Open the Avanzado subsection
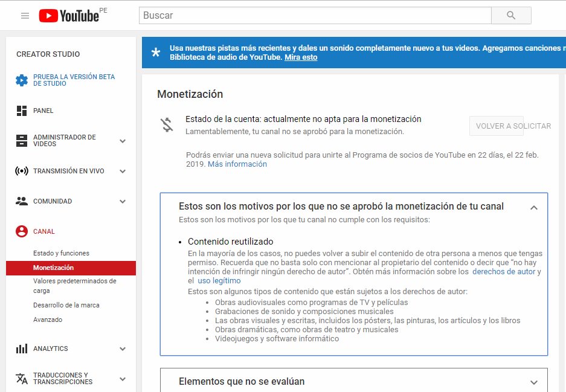 point(48,320)
